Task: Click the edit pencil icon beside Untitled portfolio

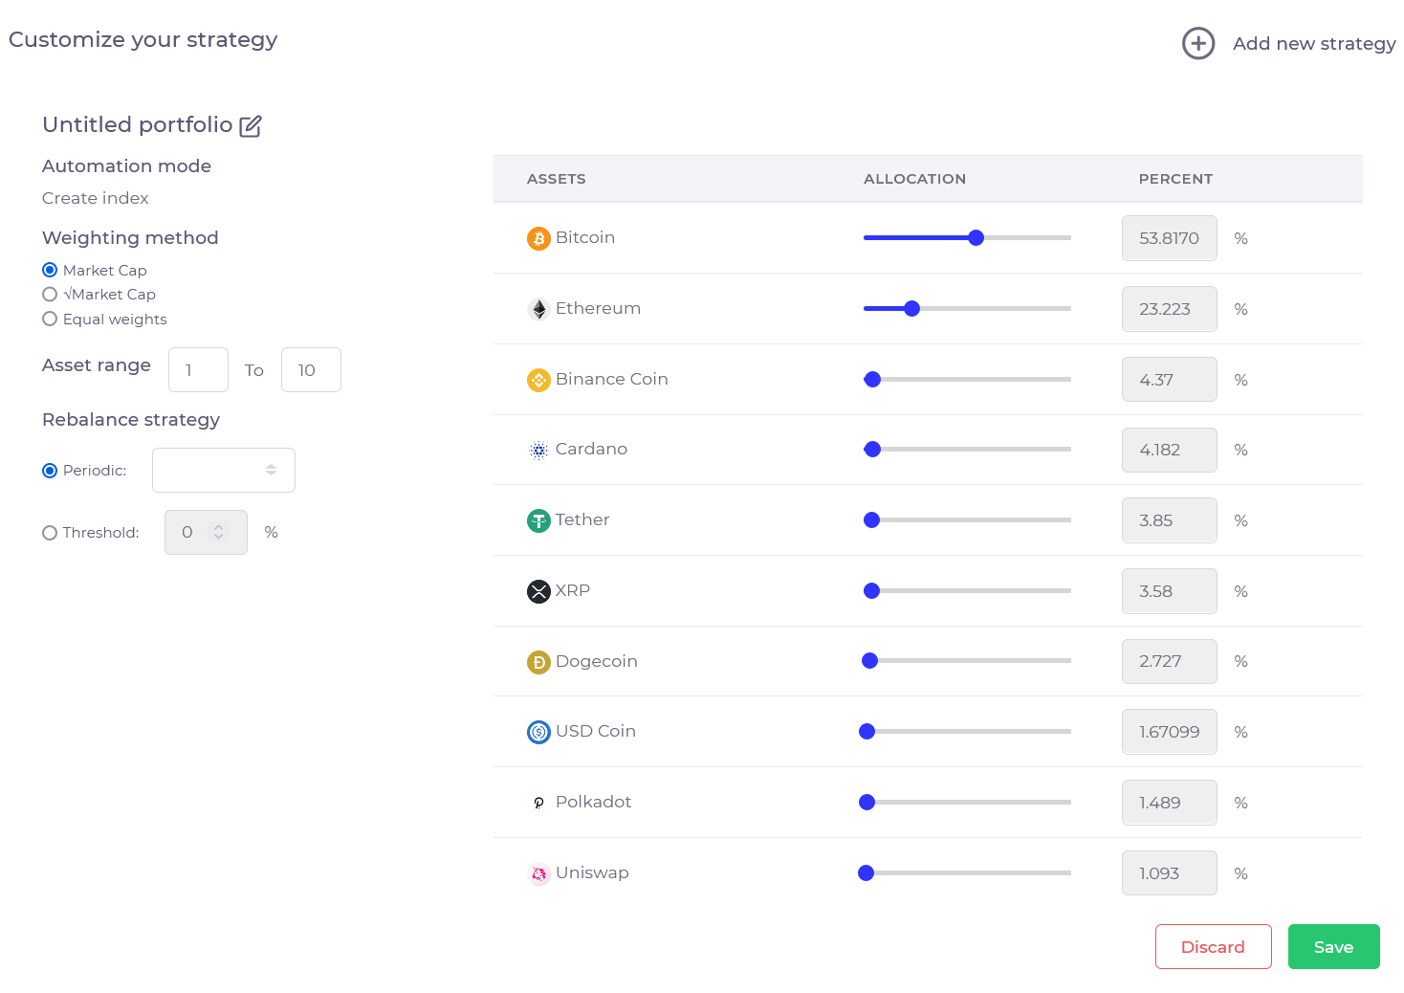Action: click(x=251, y=125)
